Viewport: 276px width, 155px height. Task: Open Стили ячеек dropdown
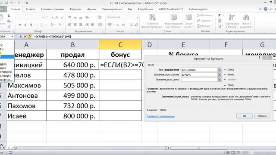pyautogui.click(x=188, y=22)
